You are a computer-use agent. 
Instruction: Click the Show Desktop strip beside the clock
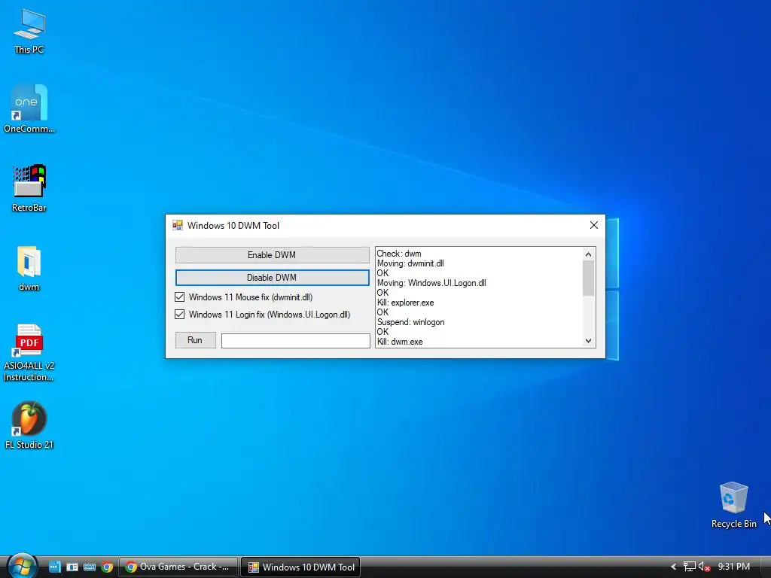[766, 567]
